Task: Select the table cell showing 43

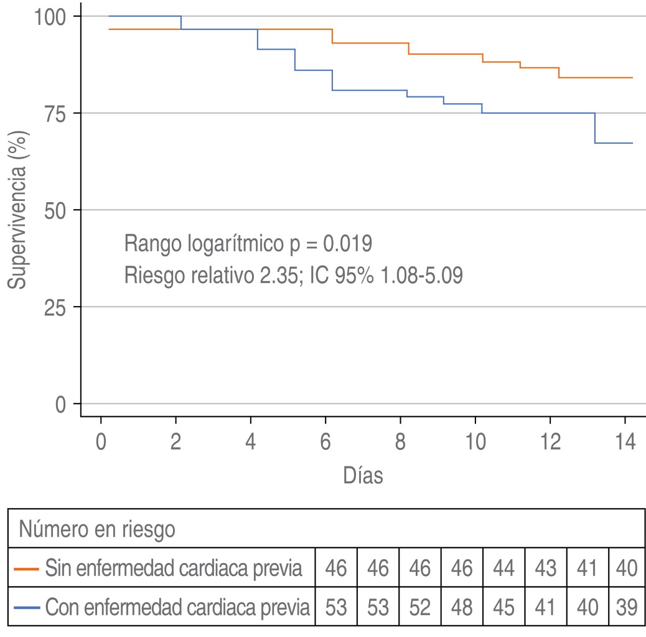Action: (545, 568)
